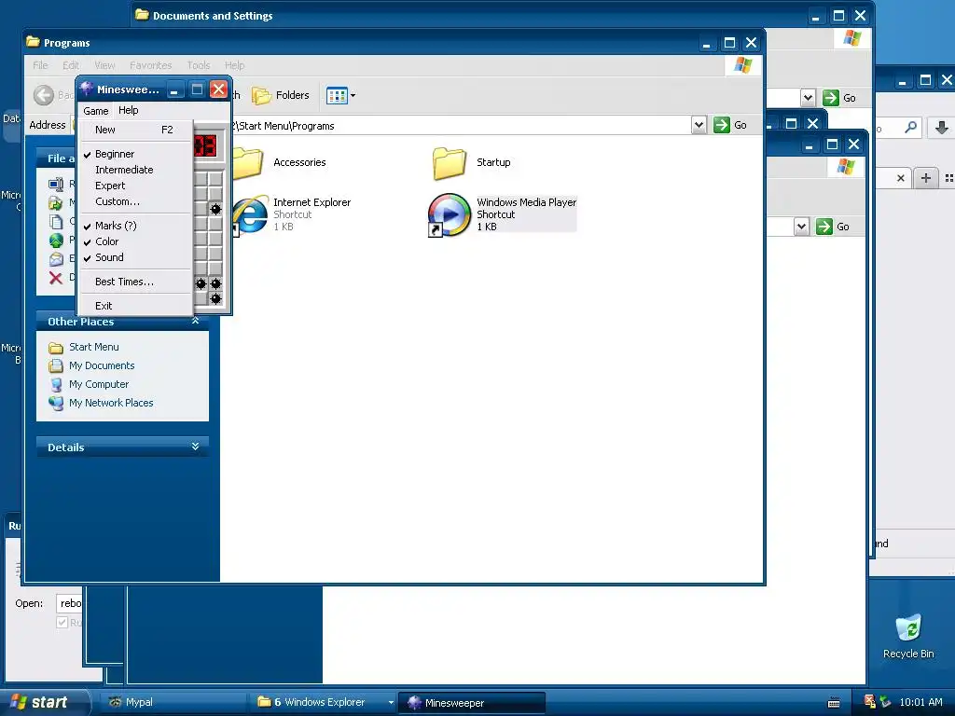The image size is (955, 716).
Task: Click the Back arrow in Programs window
Action: (x=44, y=95)
